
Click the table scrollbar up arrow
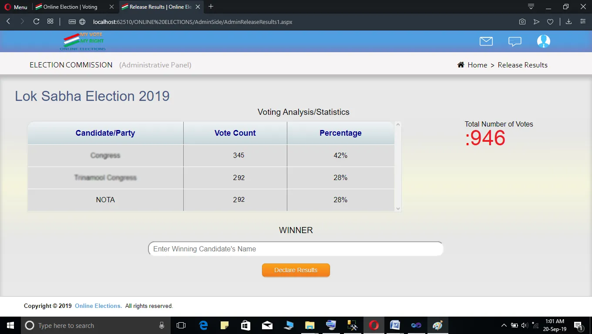398,125
